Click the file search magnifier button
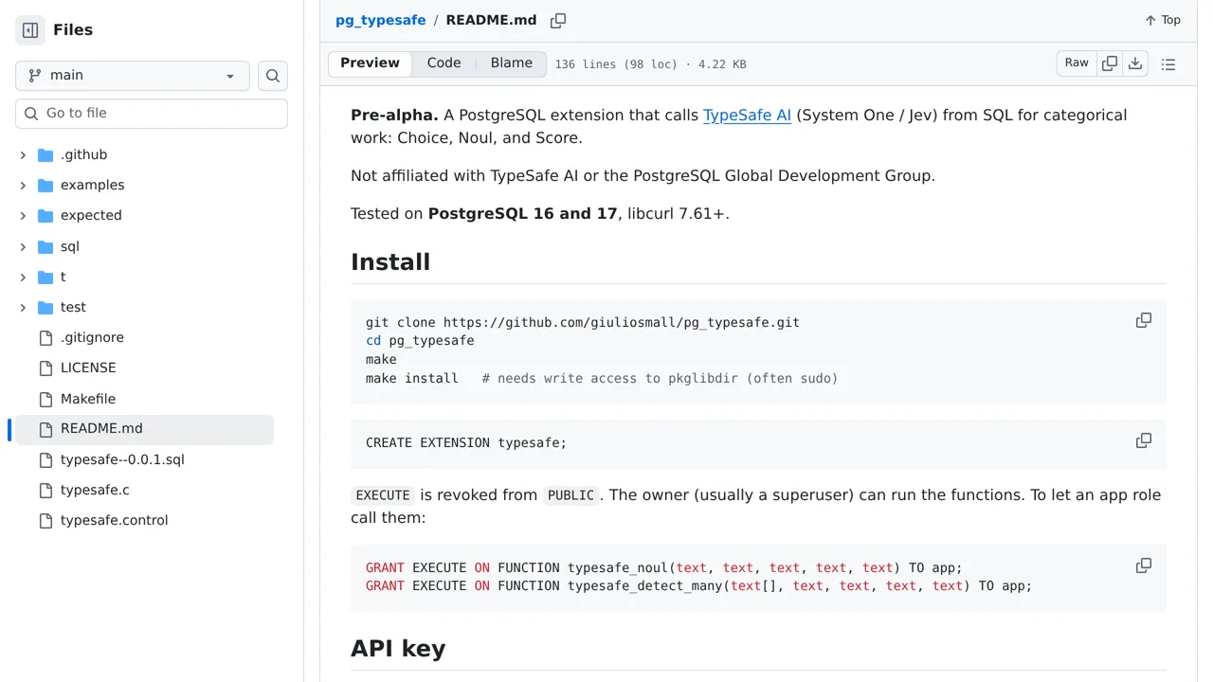 273,76
